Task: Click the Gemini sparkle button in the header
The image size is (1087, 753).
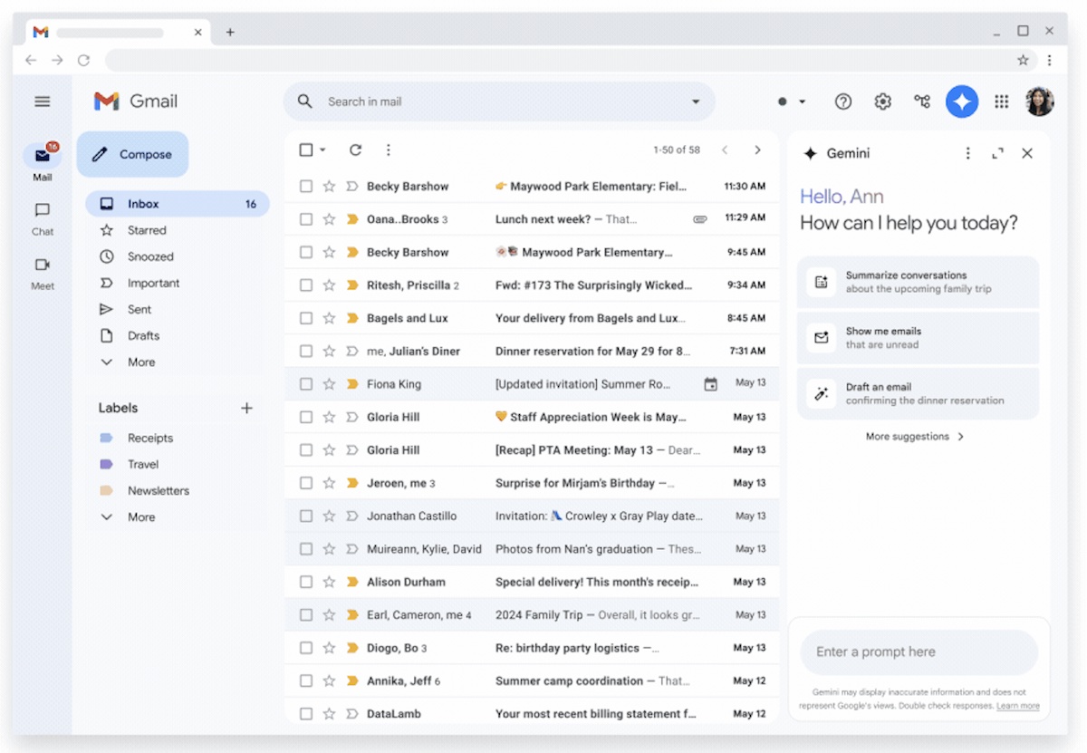Action: [962, 101]
